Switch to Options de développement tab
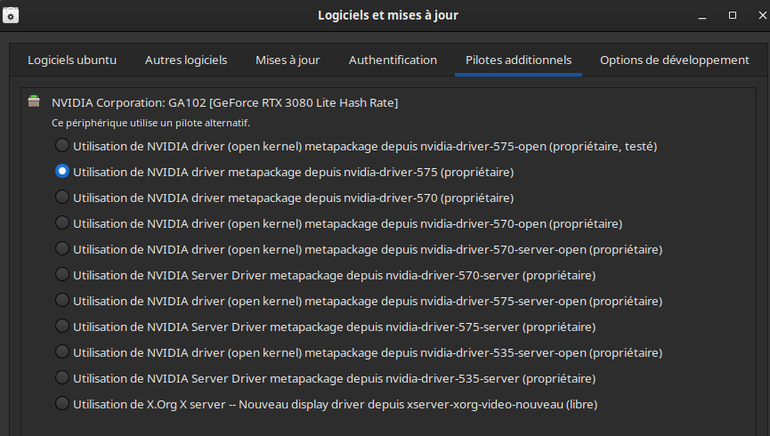 pos(674,60)
